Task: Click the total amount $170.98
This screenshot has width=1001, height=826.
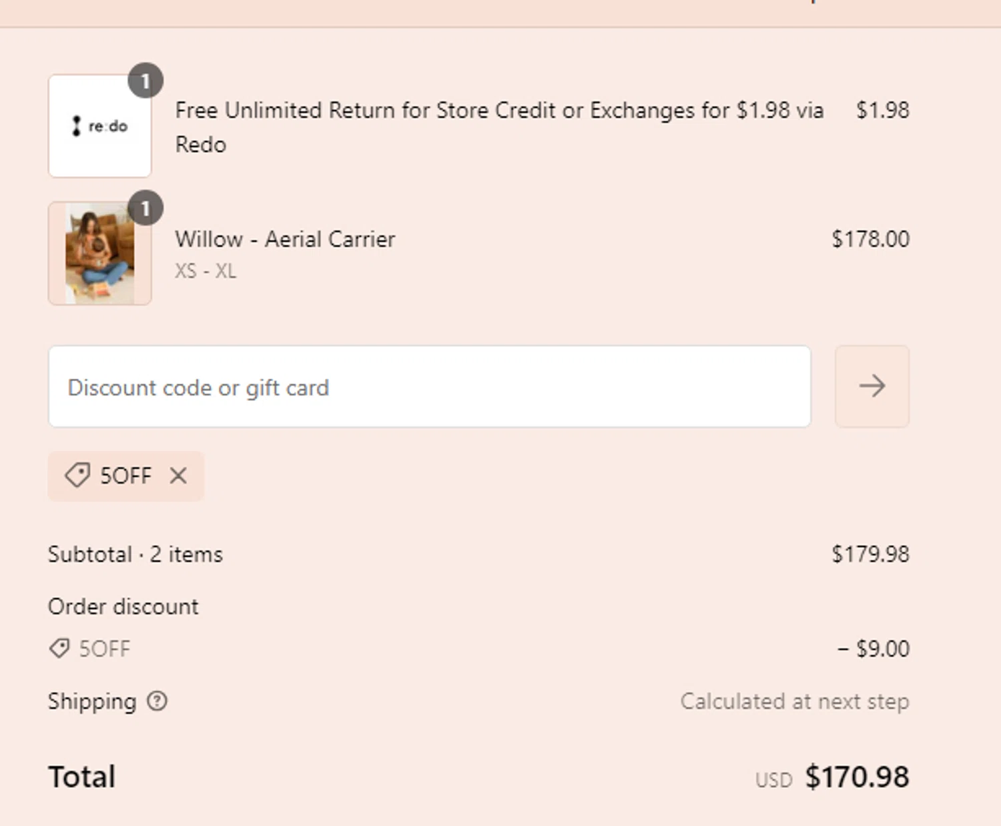Action: (x=856, y=777)
